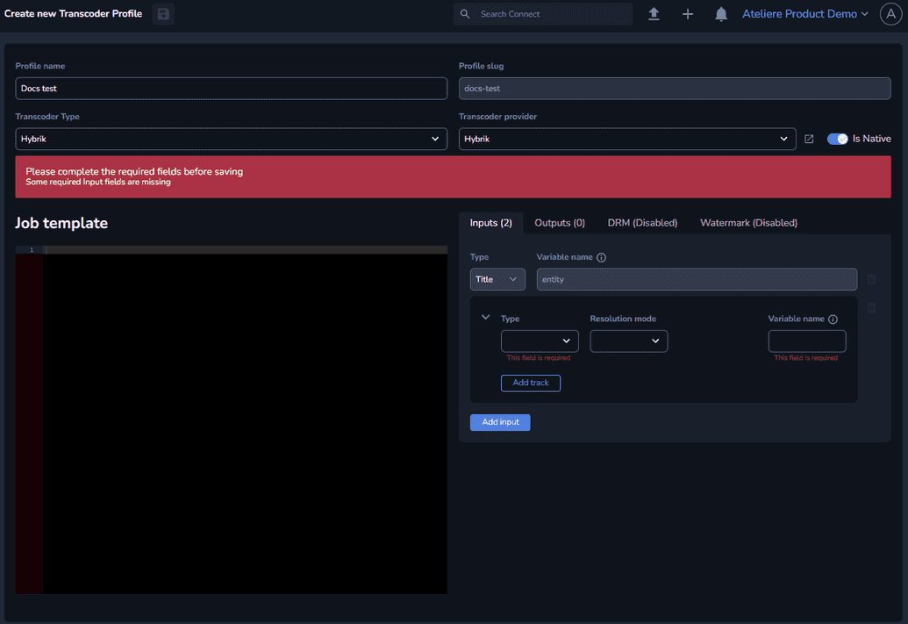Click the save profile disk icon
Image resolution: width=908 pixels, height=624 pixels.
[163, 14]
